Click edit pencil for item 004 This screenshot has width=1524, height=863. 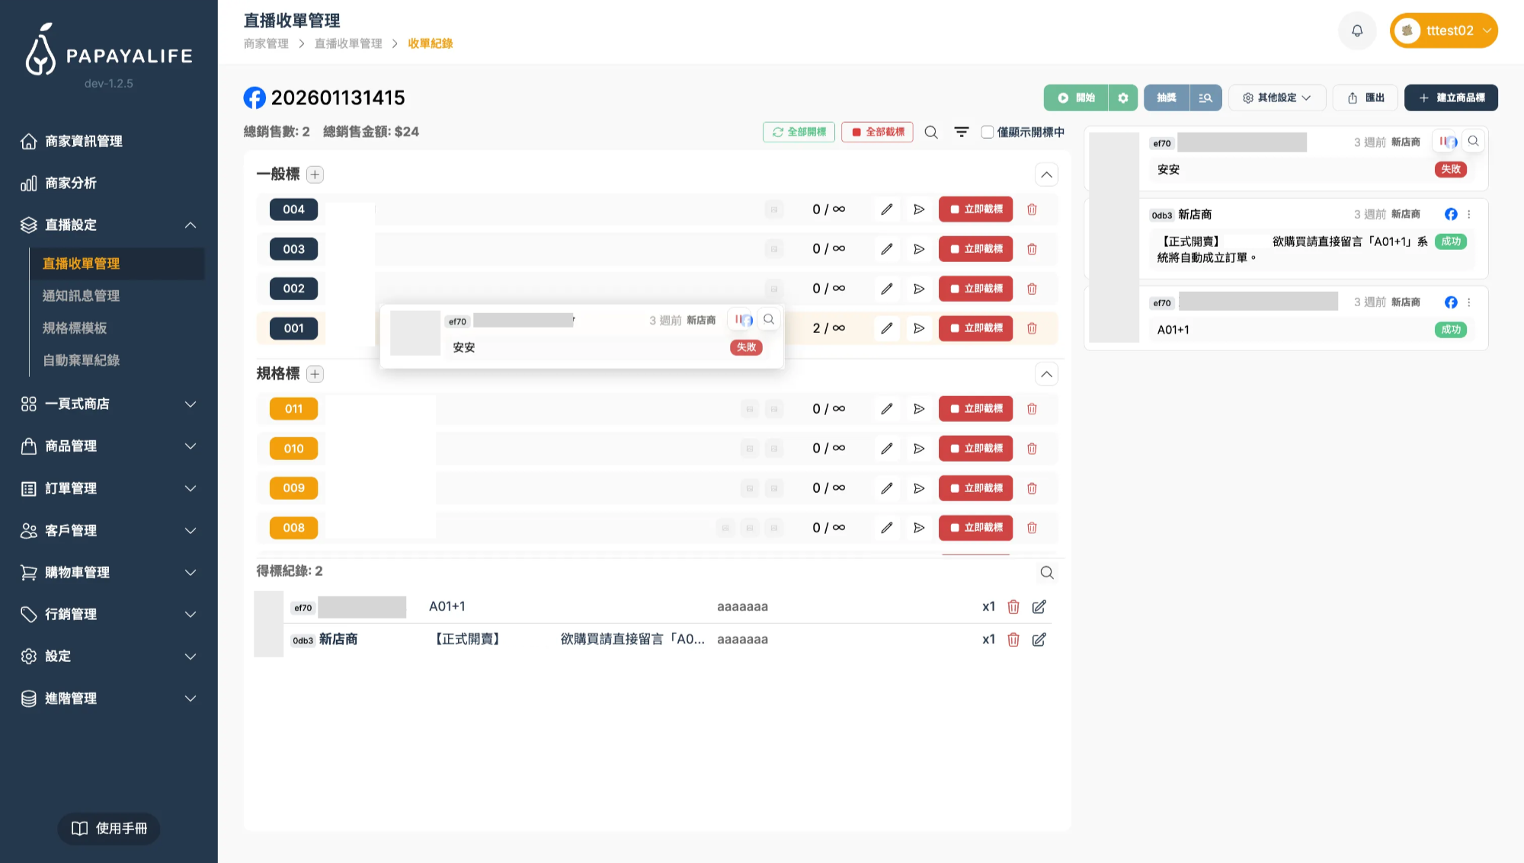pyautogui.click(x=886, y=209)
